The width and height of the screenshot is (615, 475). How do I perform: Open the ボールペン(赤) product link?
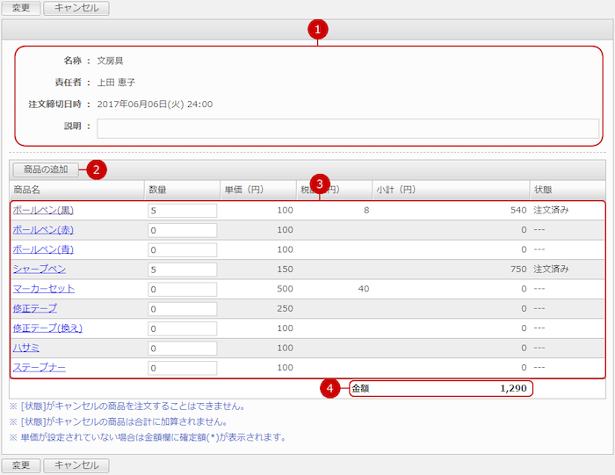[x=43, y=230]
